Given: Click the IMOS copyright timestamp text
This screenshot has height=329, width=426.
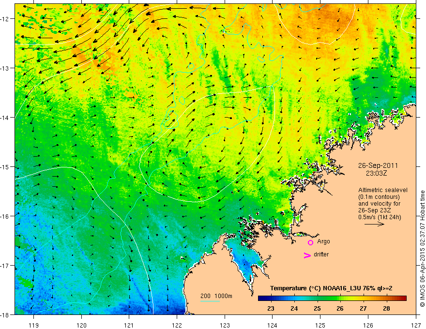Looking at the screenshot, I should pyautogui.click(x=422, y=249).
